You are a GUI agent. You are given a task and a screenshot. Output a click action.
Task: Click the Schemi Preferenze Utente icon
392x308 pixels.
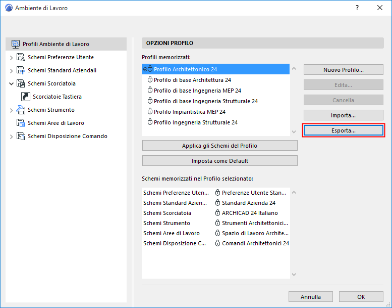[21, 57]
